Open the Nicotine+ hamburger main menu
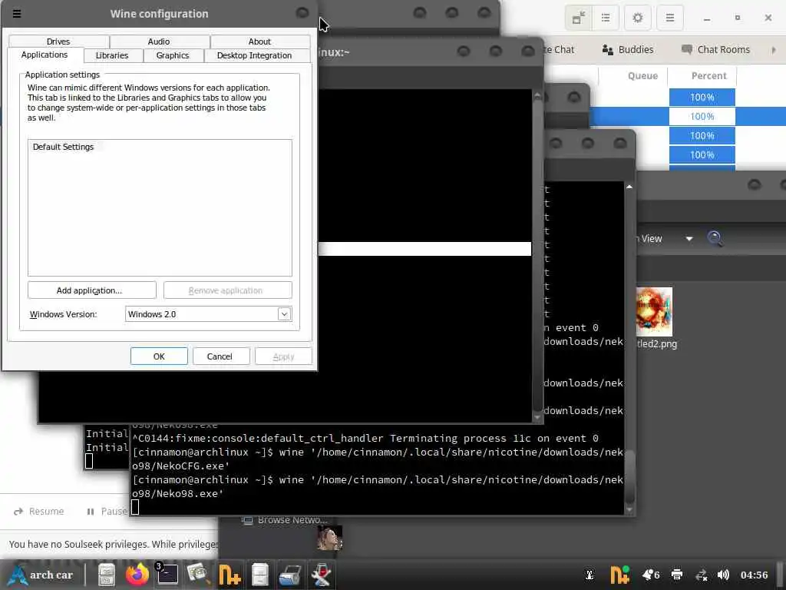Viewport: 786px width, 590px height. (669, 18)
